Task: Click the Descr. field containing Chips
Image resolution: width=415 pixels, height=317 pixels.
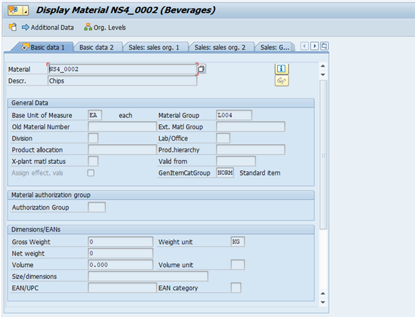Action: pyautogui.click(x=122, y=81)
